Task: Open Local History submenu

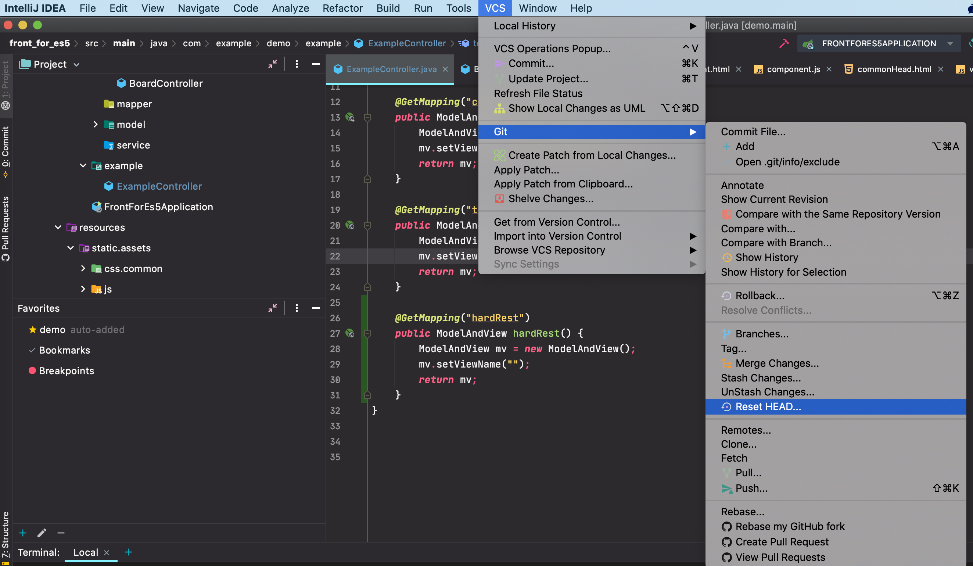Action: click(592, 26)
